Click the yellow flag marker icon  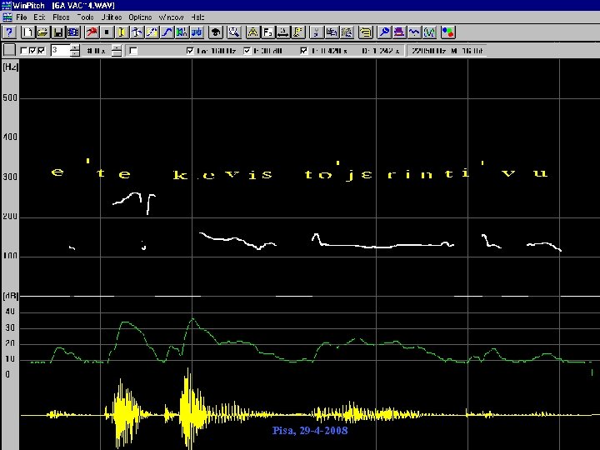coord(297,32)
